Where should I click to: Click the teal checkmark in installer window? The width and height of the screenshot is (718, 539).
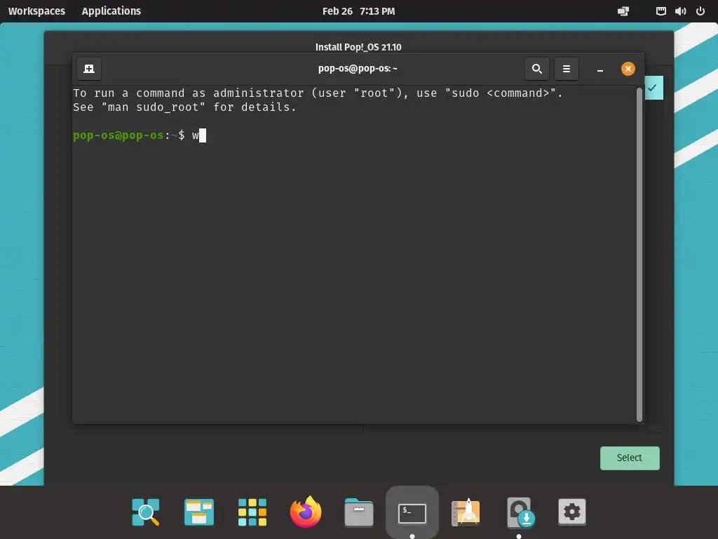[653, 88]
